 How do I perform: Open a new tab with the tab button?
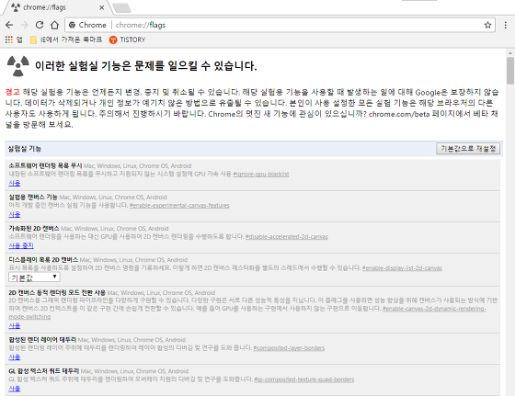121,8
